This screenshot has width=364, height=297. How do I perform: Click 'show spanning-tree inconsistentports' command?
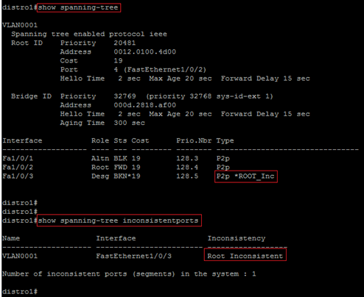(x=118, y=221)
